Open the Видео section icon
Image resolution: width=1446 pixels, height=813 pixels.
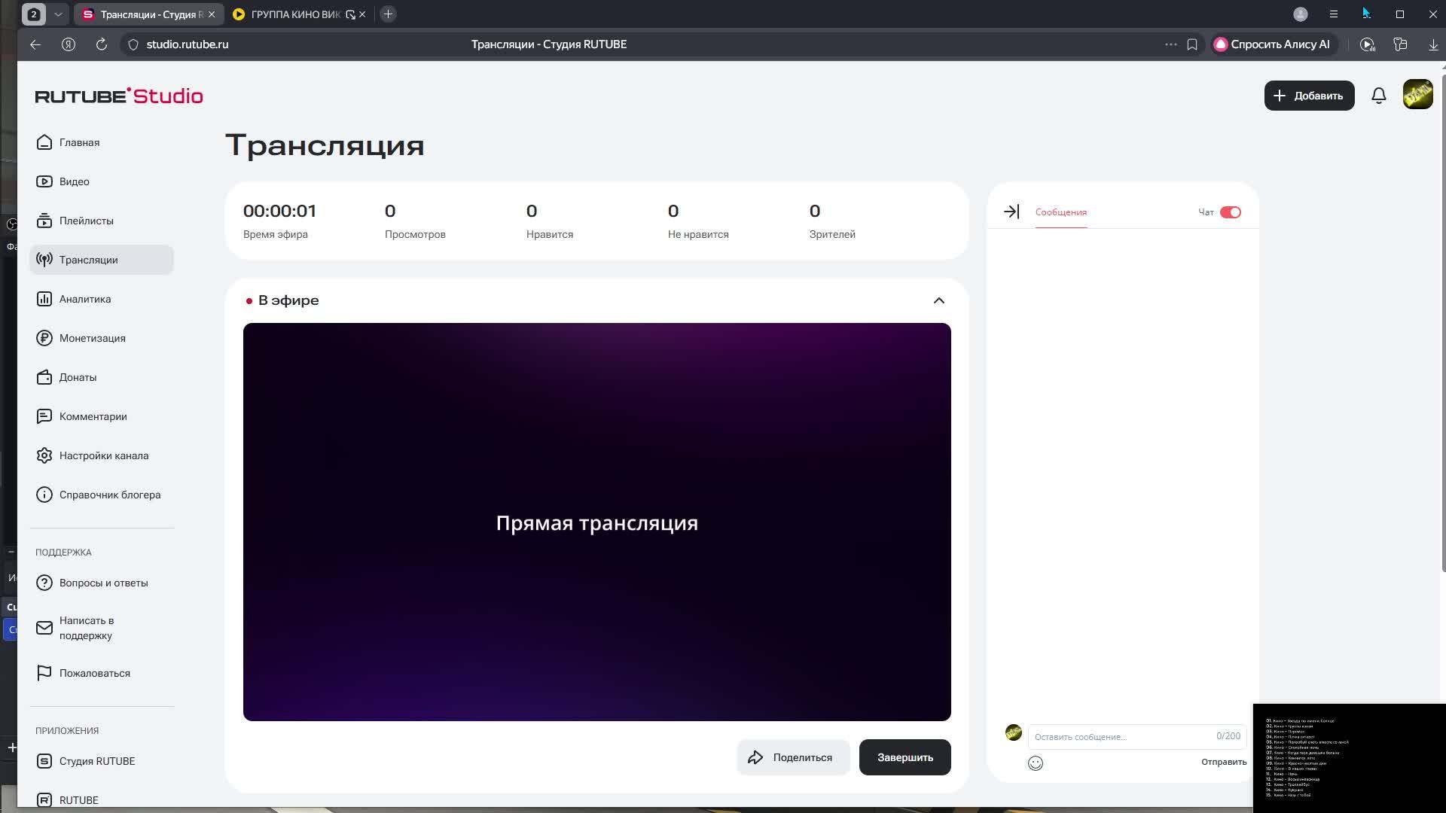tap(44, 181)
